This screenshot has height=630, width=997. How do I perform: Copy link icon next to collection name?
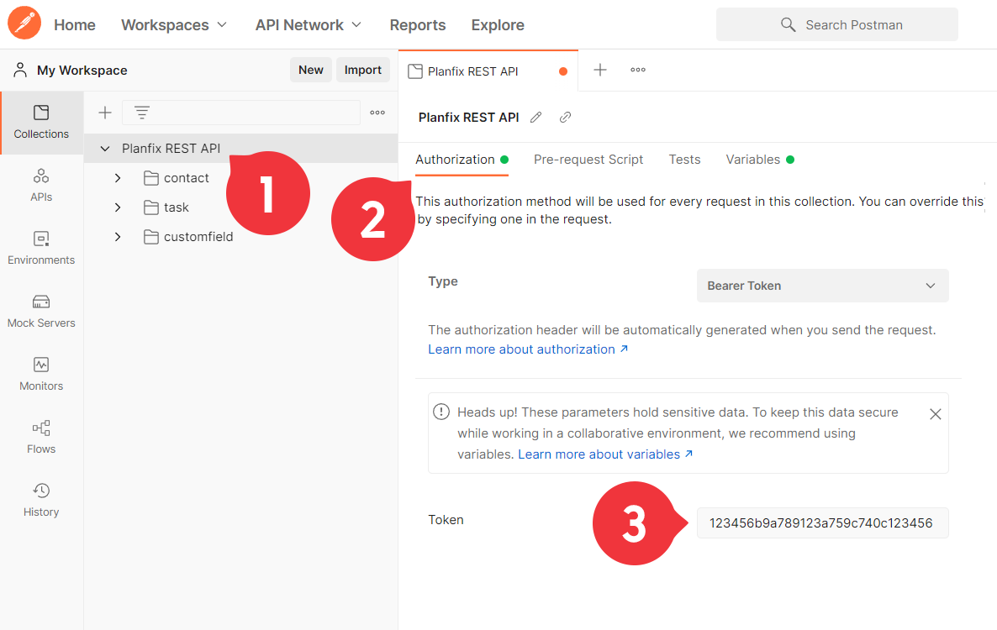pyautogui.click(x=565, y=118)
